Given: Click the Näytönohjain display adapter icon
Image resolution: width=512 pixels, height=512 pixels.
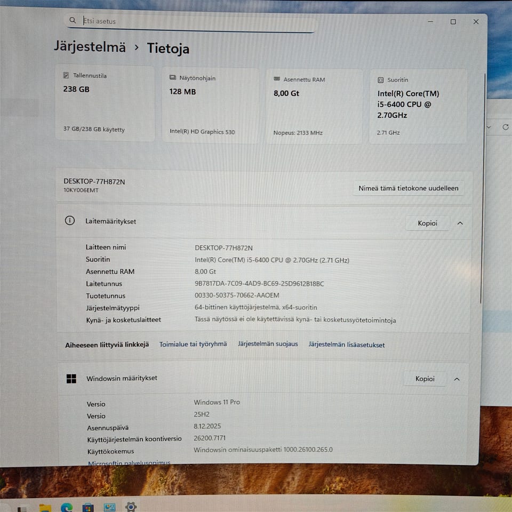Looking at the screenshot, I should click(173, 77).
